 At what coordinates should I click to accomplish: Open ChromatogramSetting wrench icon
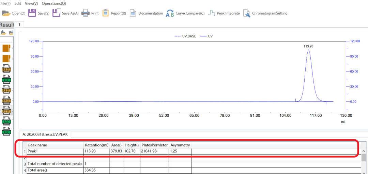click(x=246, y=13)
